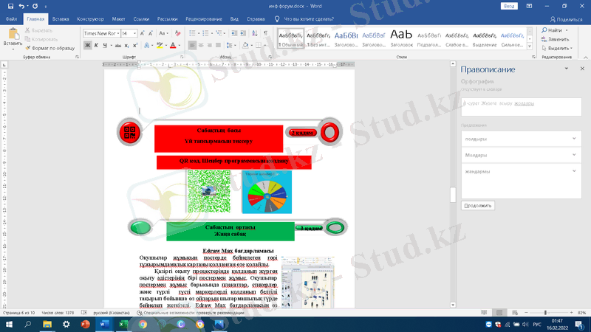Viewport: 591px width, 332px height.
Task: Open the Times New Roman font dropdown
Action: click(x=100, y=33)
